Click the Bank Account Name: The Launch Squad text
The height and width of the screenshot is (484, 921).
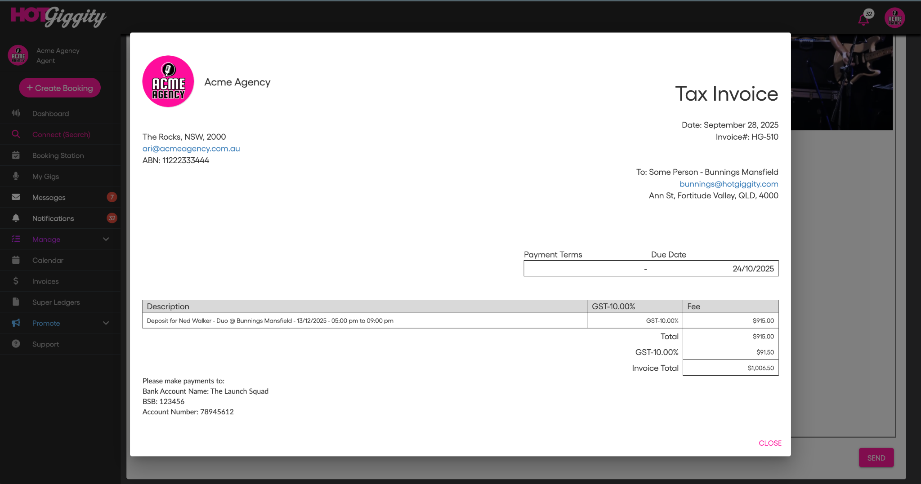coord(206,391)
